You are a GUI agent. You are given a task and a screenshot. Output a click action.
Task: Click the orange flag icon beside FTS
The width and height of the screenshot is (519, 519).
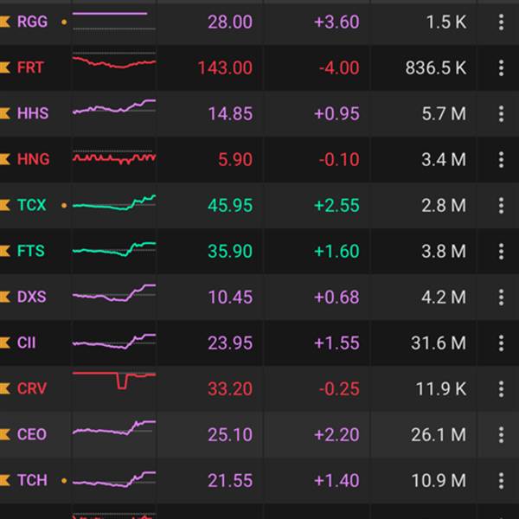[x=5, y=251]
